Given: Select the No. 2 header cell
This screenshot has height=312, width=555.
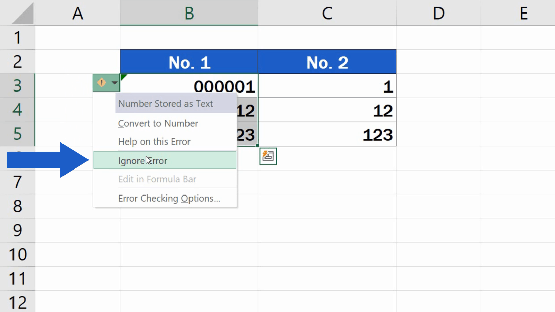Looking at the screenshot, I should [327, 61].
